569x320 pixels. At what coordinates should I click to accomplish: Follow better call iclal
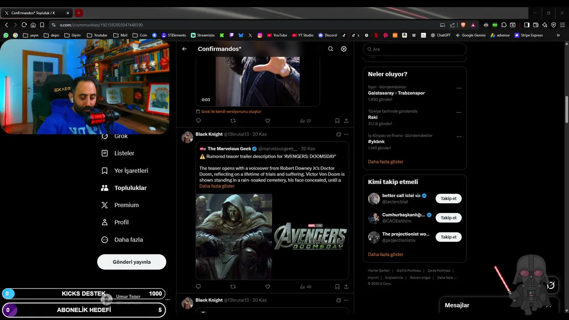point(449,199)
